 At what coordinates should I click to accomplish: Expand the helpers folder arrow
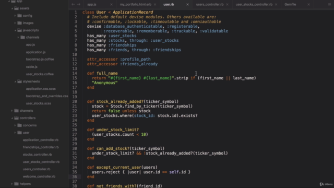click(x=12, y=184)
